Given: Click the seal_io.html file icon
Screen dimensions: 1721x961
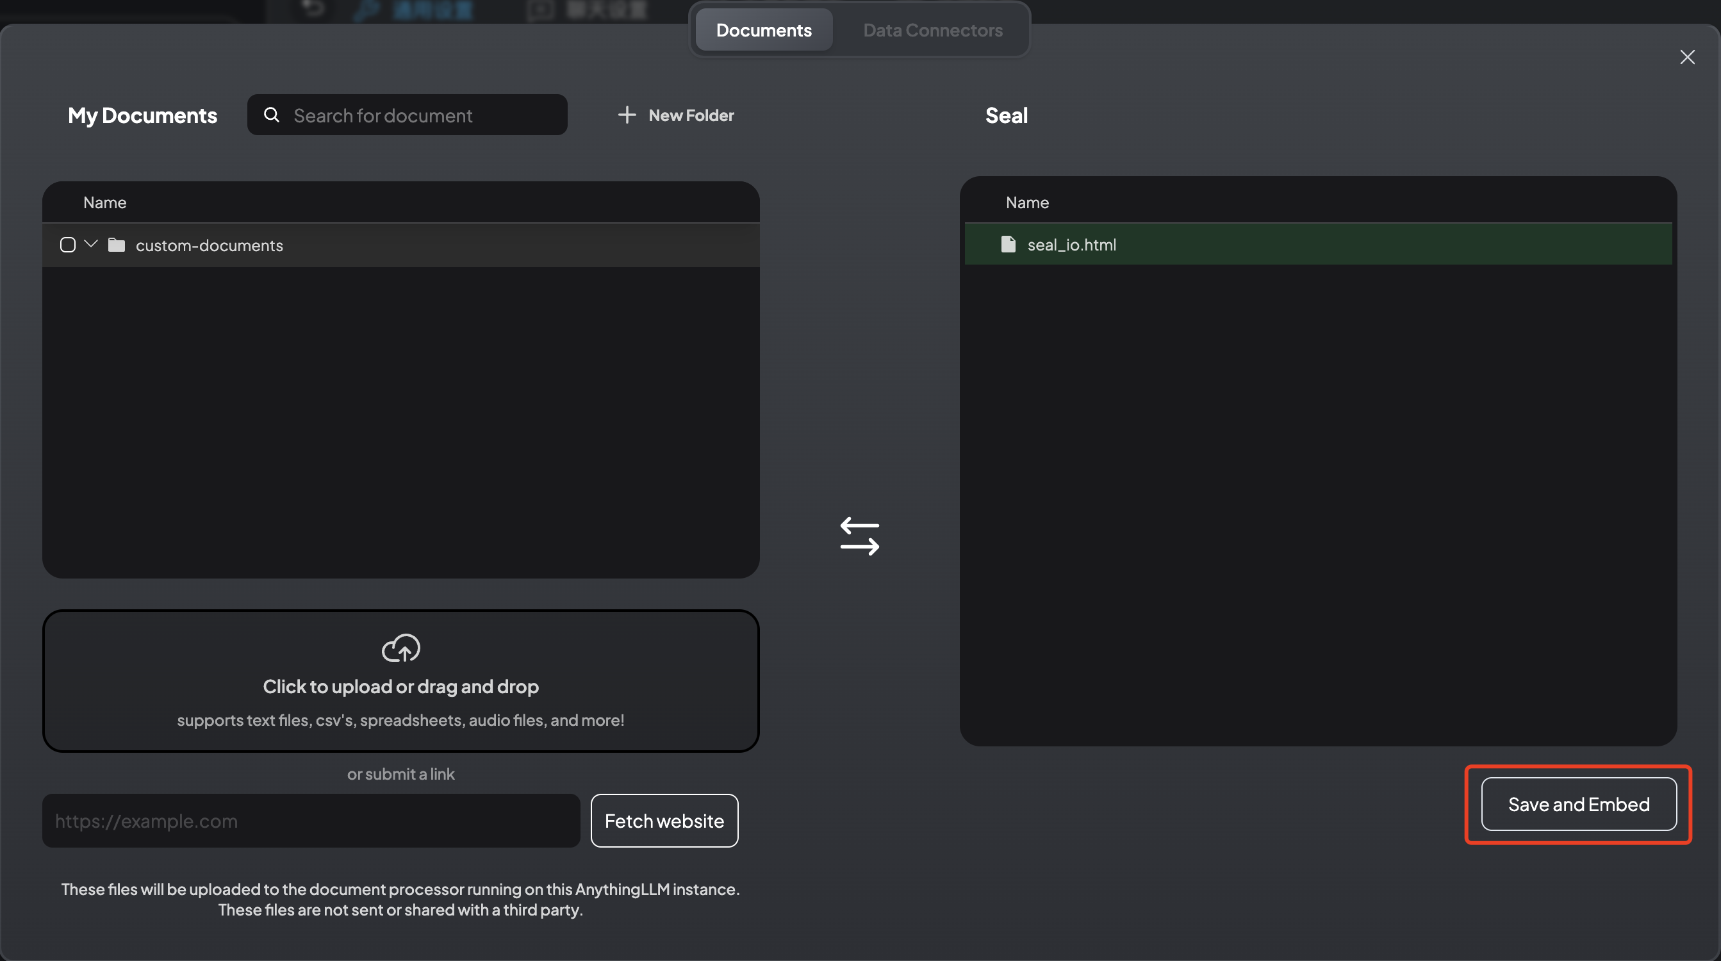Looking at the screenshot, I should click(x=1008, y=245).
